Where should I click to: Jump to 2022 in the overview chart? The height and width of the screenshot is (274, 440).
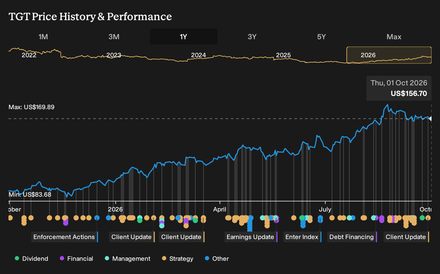(29, 55)
